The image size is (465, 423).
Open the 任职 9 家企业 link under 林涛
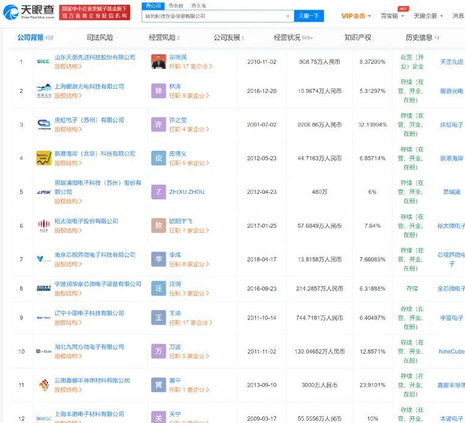pos(189,96)
